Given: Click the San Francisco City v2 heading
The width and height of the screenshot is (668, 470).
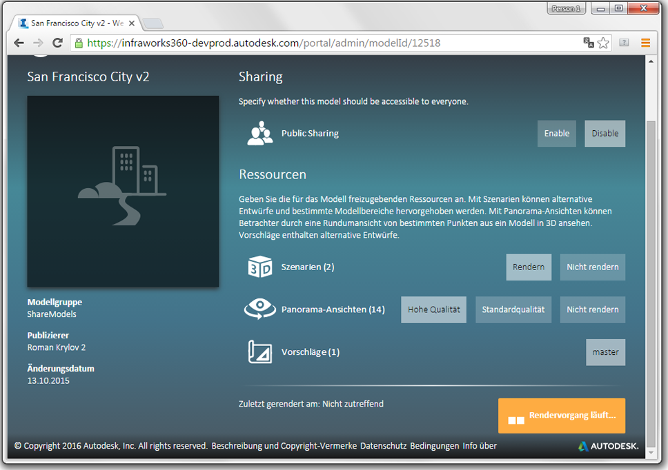Looking at the screenshot, I should tap(88, 77).
